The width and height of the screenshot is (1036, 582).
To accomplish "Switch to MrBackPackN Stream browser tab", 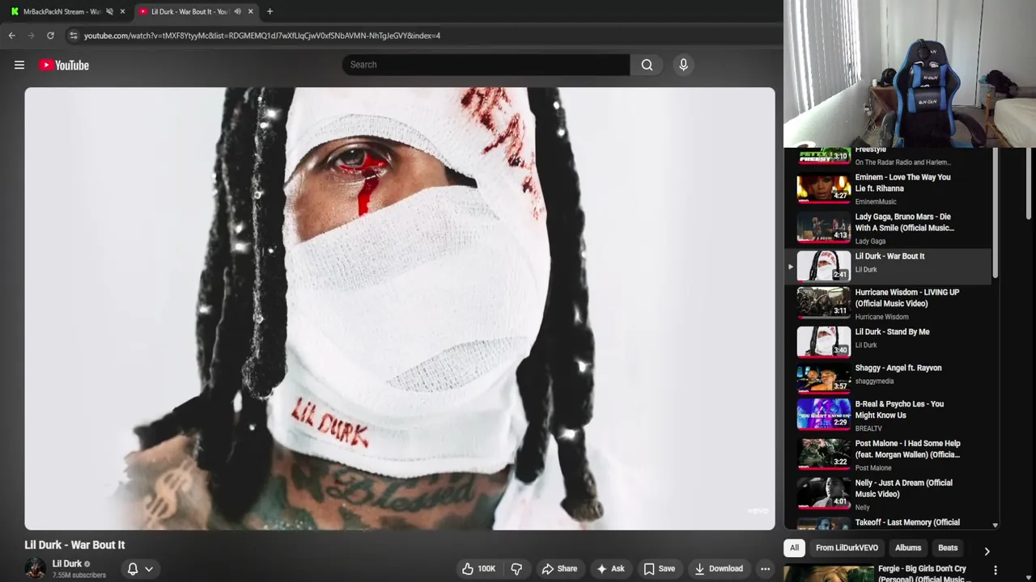I will point(62,11).
